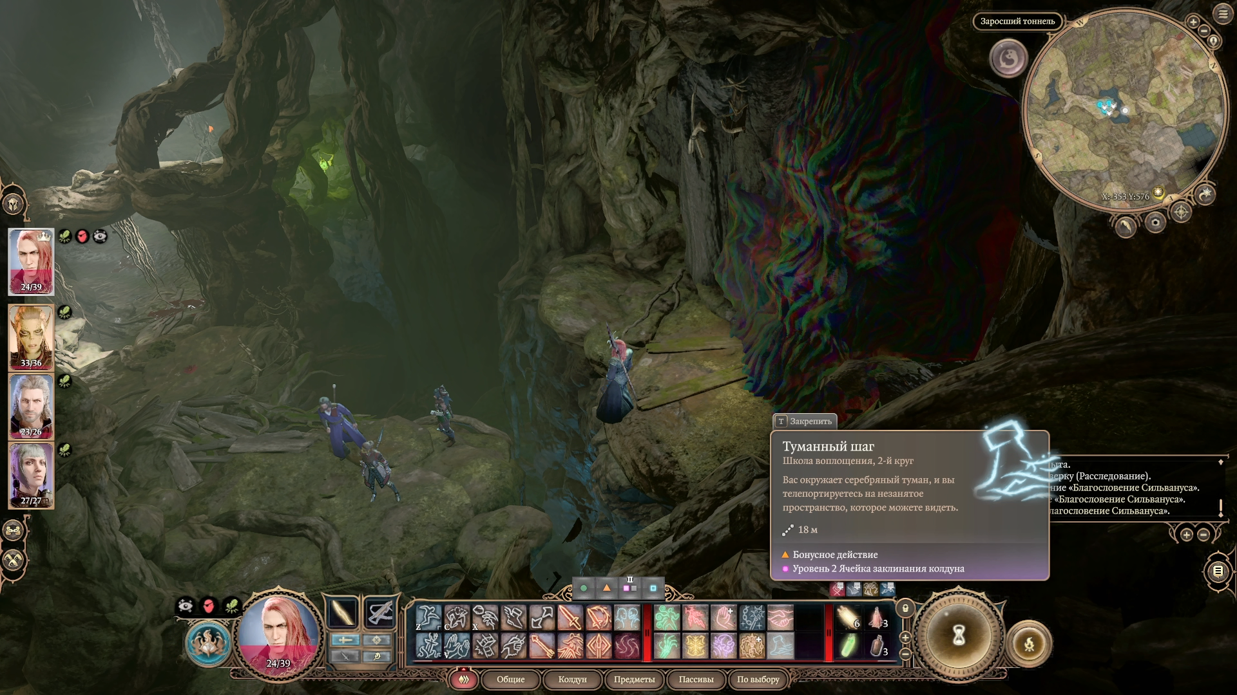Click the illithid powers button beside the minimap
This screenshot has height=695, width=1237.
[1008, 59]
